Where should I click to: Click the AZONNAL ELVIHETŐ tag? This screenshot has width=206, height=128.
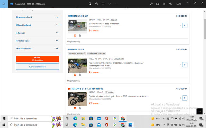77,53
